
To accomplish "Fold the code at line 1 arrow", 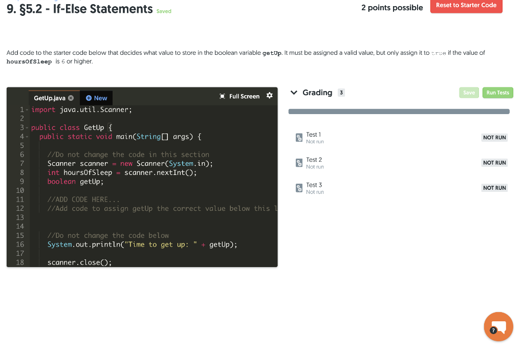I will point(27,110).
